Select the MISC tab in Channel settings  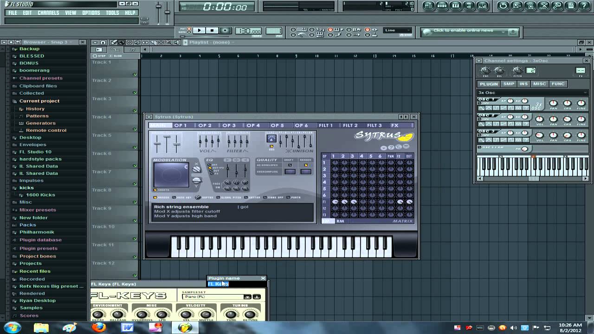[x=540, y=84]
